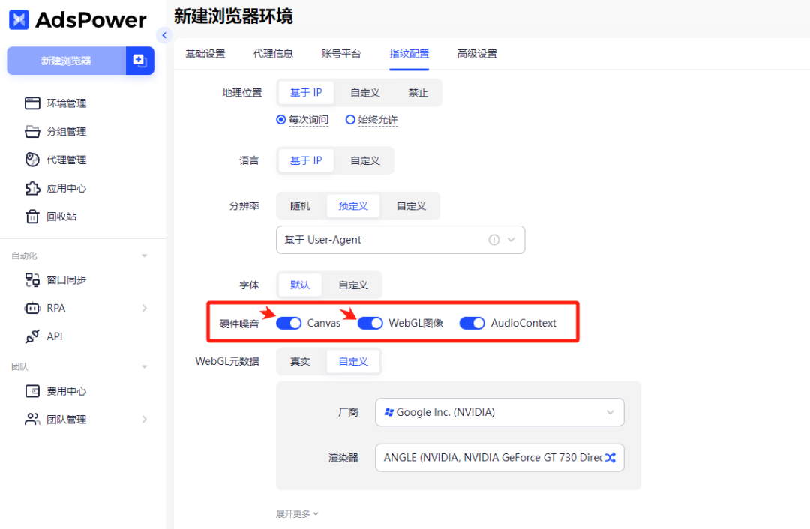The width and height of the screenshot is (810, 529).
Task: Click the 新建浏览器 button
Action: tap(66, 61)
